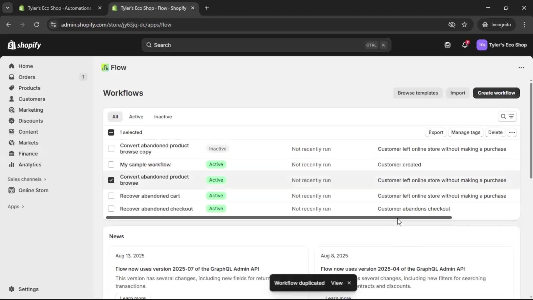
Task: Expand the Apps section in sidebar
Action: coord(13,207)
